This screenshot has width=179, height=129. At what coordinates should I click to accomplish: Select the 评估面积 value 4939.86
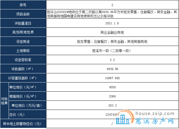coord(112,69)
